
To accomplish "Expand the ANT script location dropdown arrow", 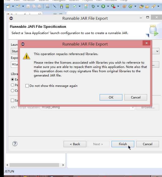I will coord(133,107).
